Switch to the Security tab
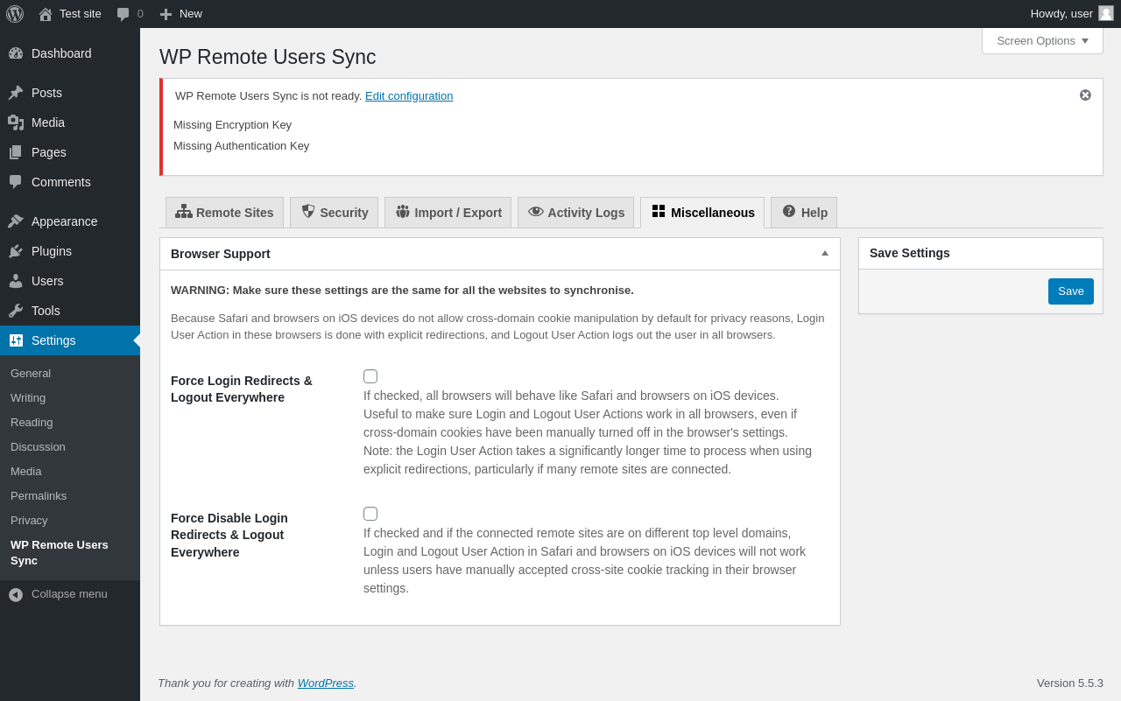The image size is (1121, 701). tap(335, 213)
